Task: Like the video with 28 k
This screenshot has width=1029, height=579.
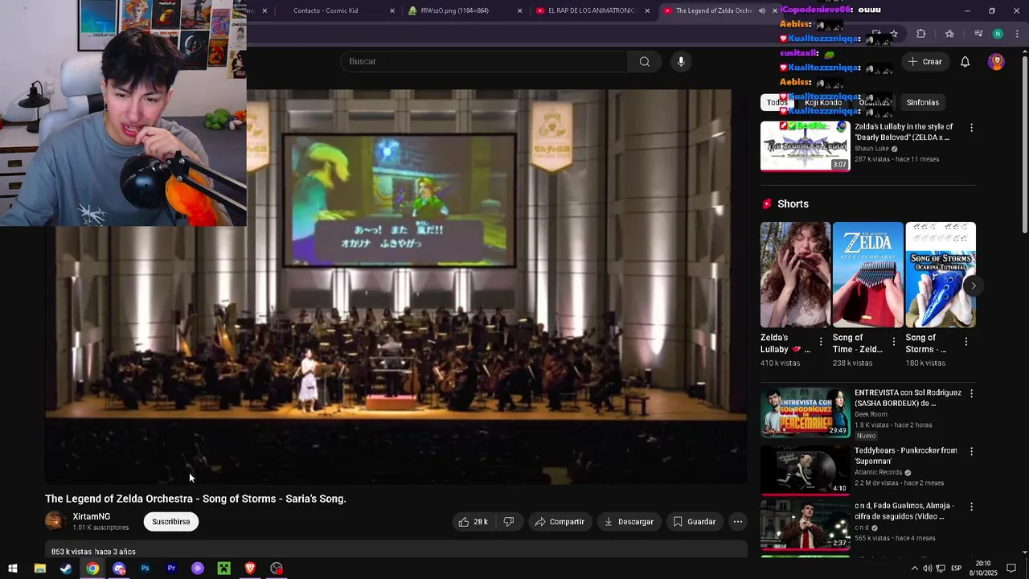Action: point(473,522)
